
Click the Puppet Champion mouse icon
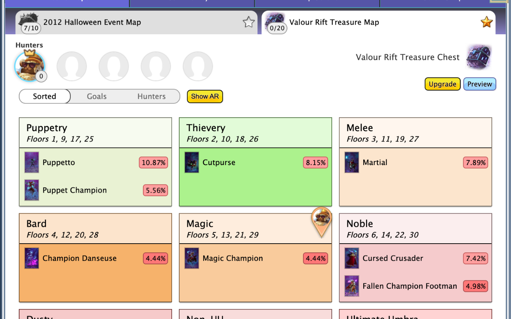(32, 190)
